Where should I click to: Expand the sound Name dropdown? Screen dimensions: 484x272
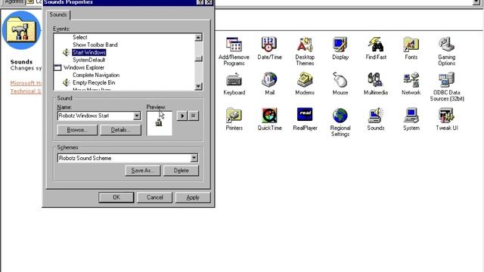point(137,116)
